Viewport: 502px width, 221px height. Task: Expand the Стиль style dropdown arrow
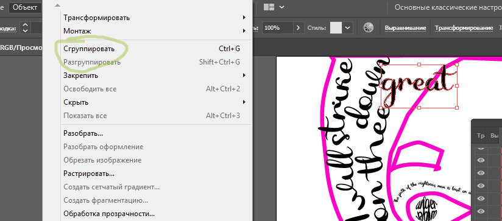point(348,28)
